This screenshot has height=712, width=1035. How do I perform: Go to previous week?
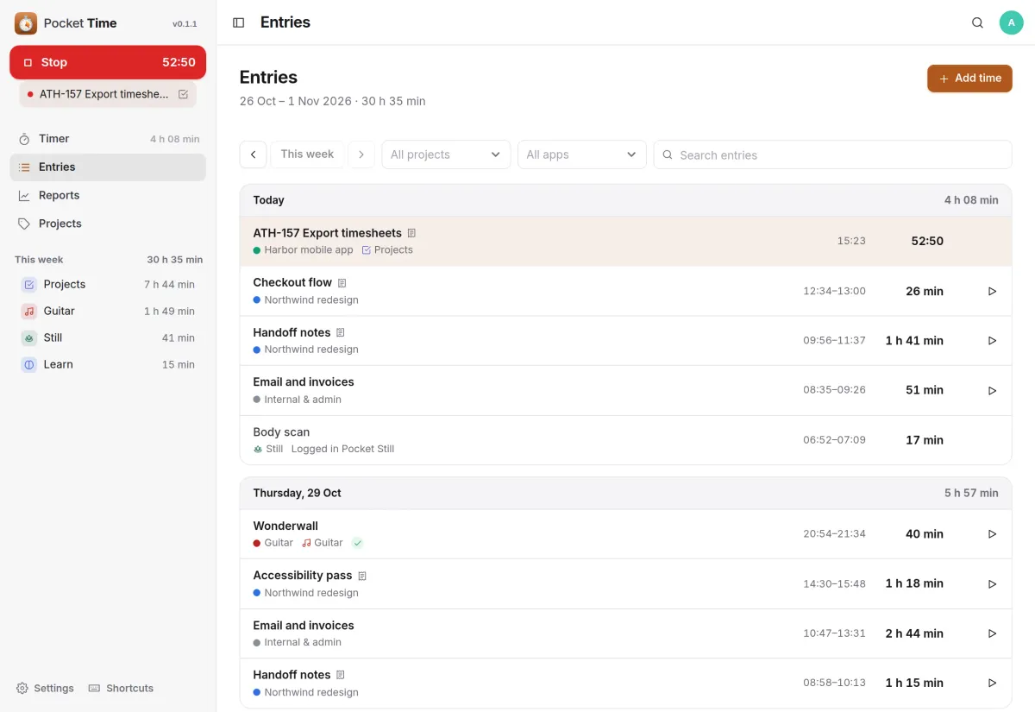click(x=253, y=154)
